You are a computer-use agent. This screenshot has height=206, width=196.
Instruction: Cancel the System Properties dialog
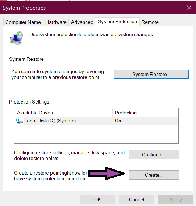(x=137, y=199)
